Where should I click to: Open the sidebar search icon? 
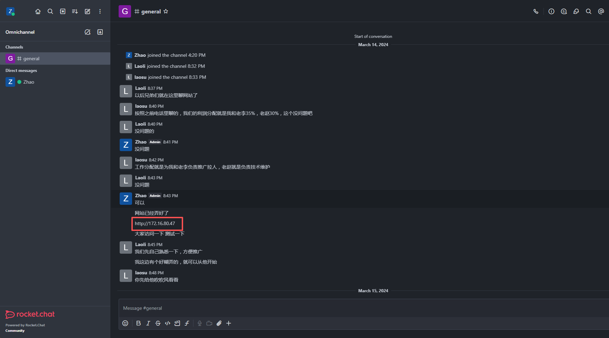[x=50, y=11]
